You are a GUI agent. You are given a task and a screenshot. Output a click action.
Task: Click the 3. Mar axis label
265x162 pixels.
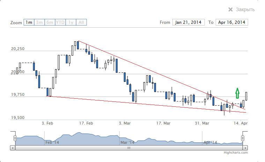coord(125,123)
